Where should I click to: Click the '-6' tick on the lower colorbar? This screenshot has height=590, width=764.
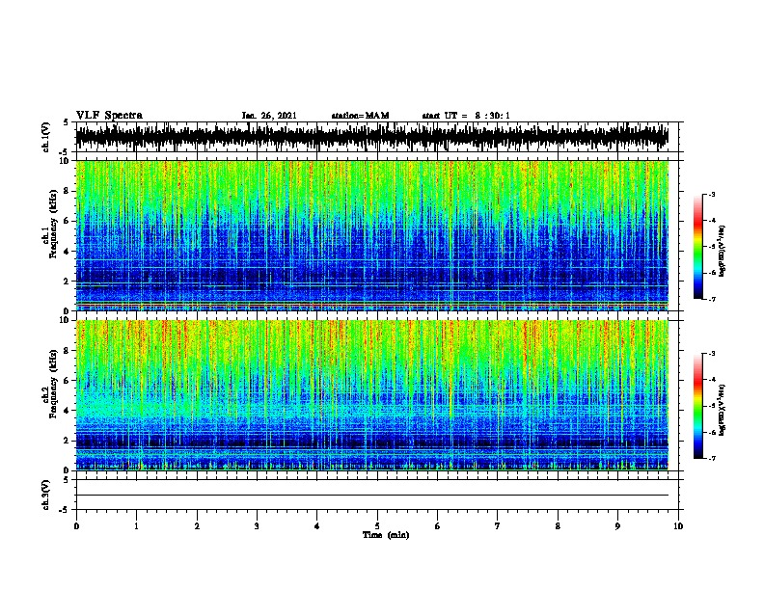[x=711, y=432]
